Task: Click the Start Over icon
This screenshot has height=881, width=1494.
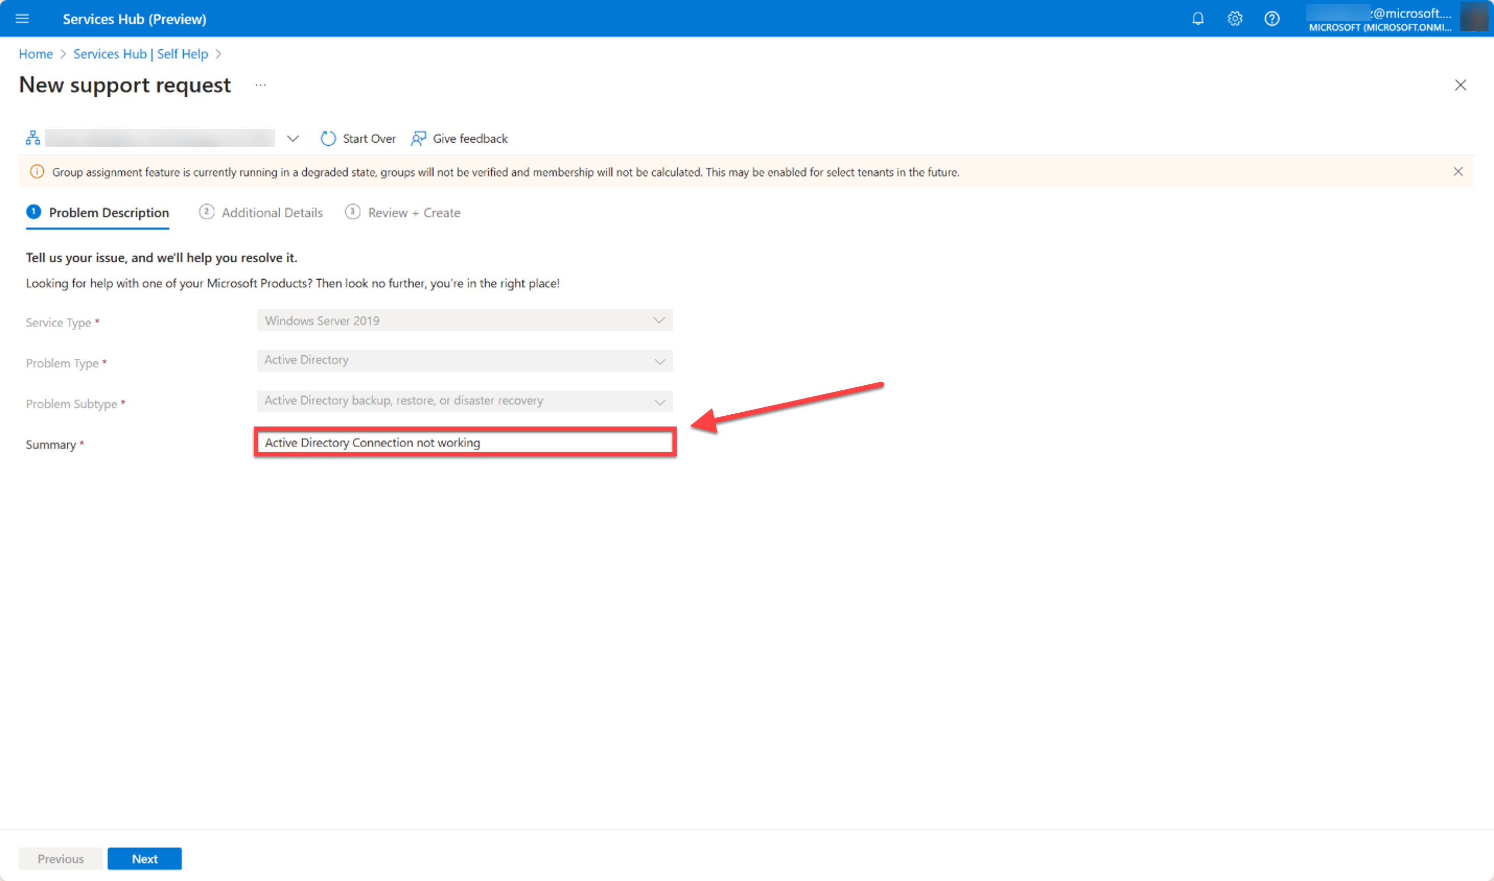Action: click(330, 139)
